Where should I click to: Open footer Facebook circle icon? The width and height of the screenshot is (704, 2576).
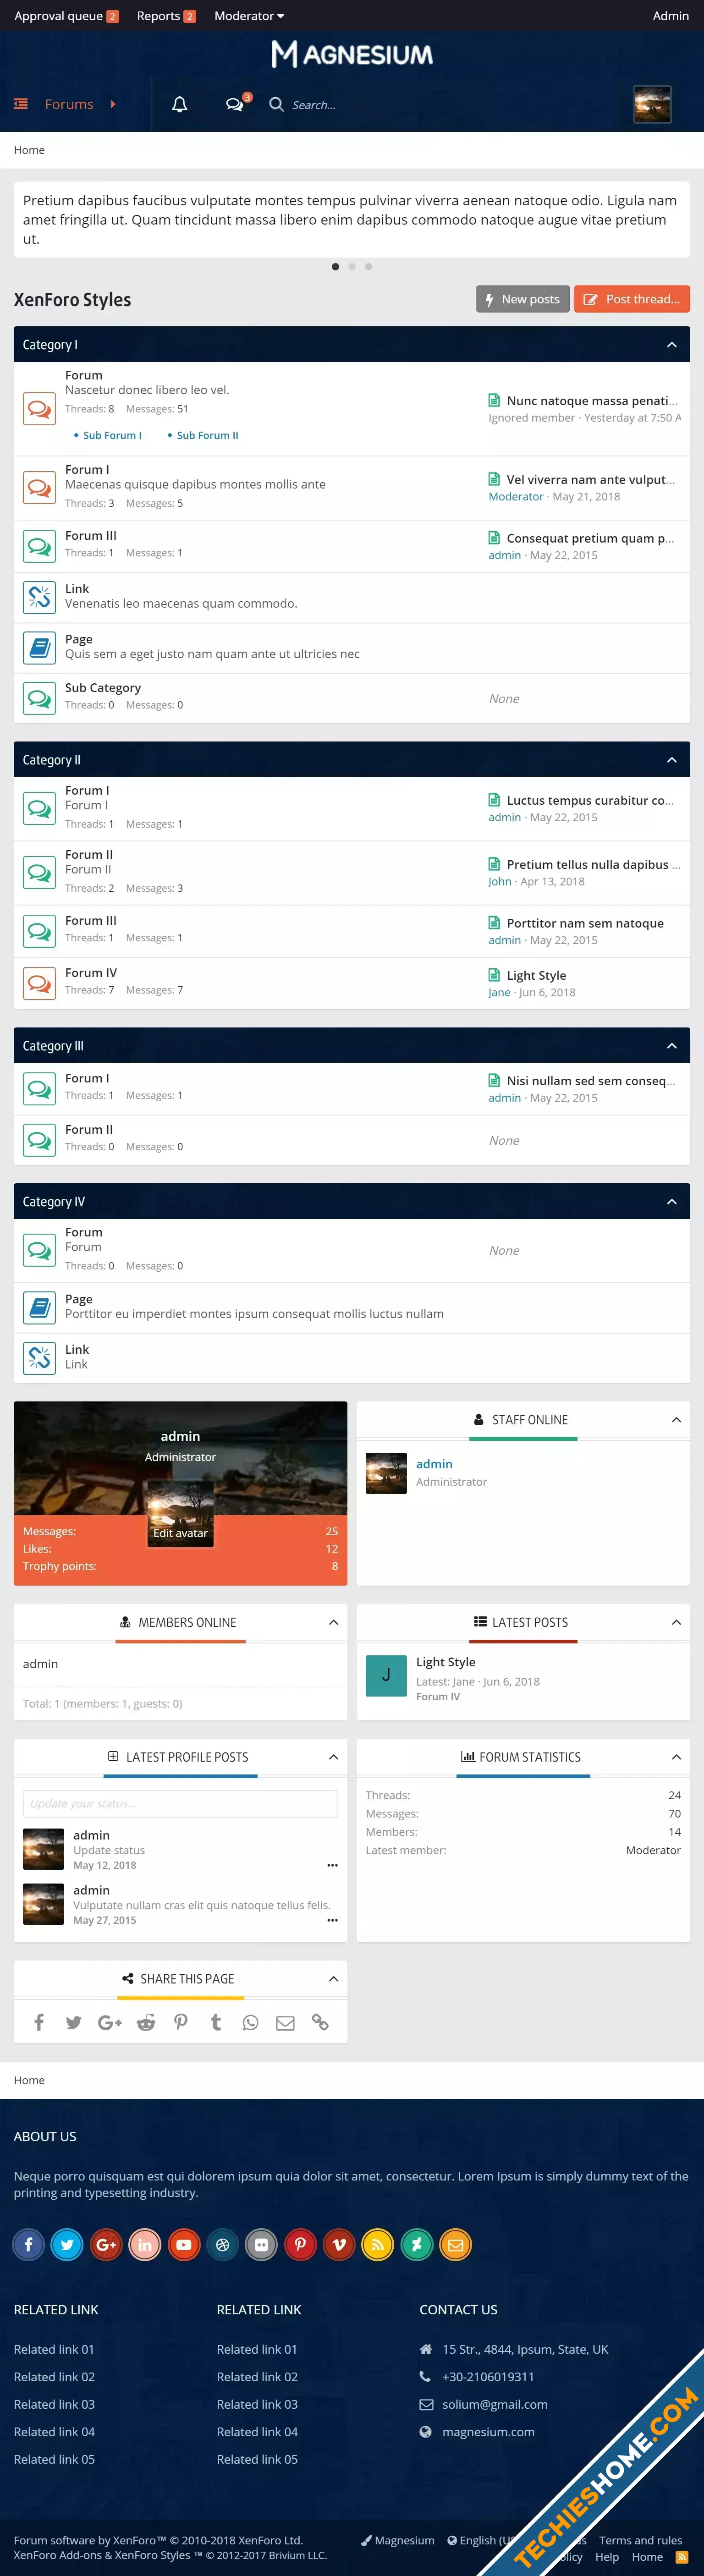coord(28,2244)
